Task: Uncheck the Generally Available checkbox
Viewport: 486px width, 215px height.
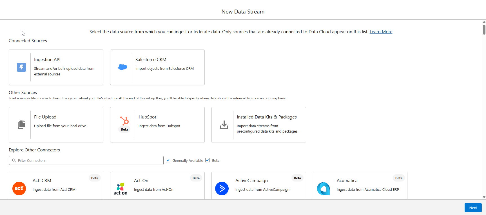Action: (168, 160)
